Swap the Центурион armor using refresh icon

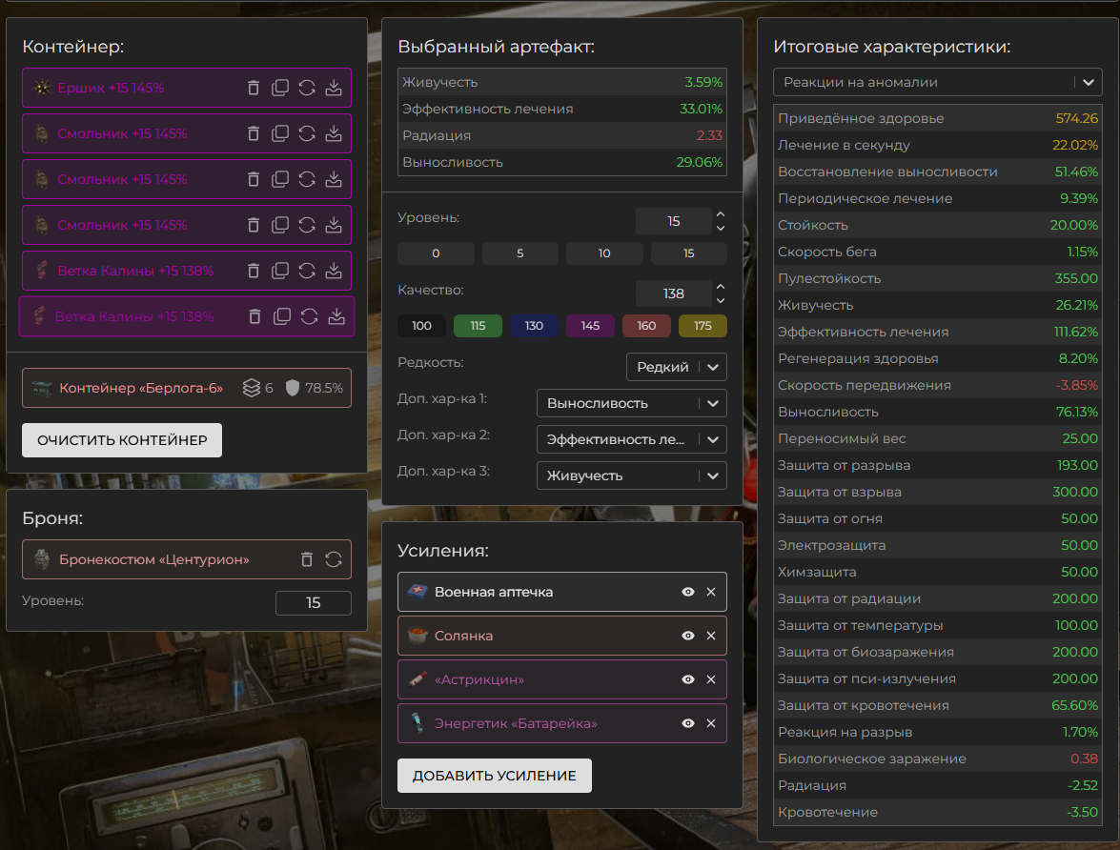334,559
